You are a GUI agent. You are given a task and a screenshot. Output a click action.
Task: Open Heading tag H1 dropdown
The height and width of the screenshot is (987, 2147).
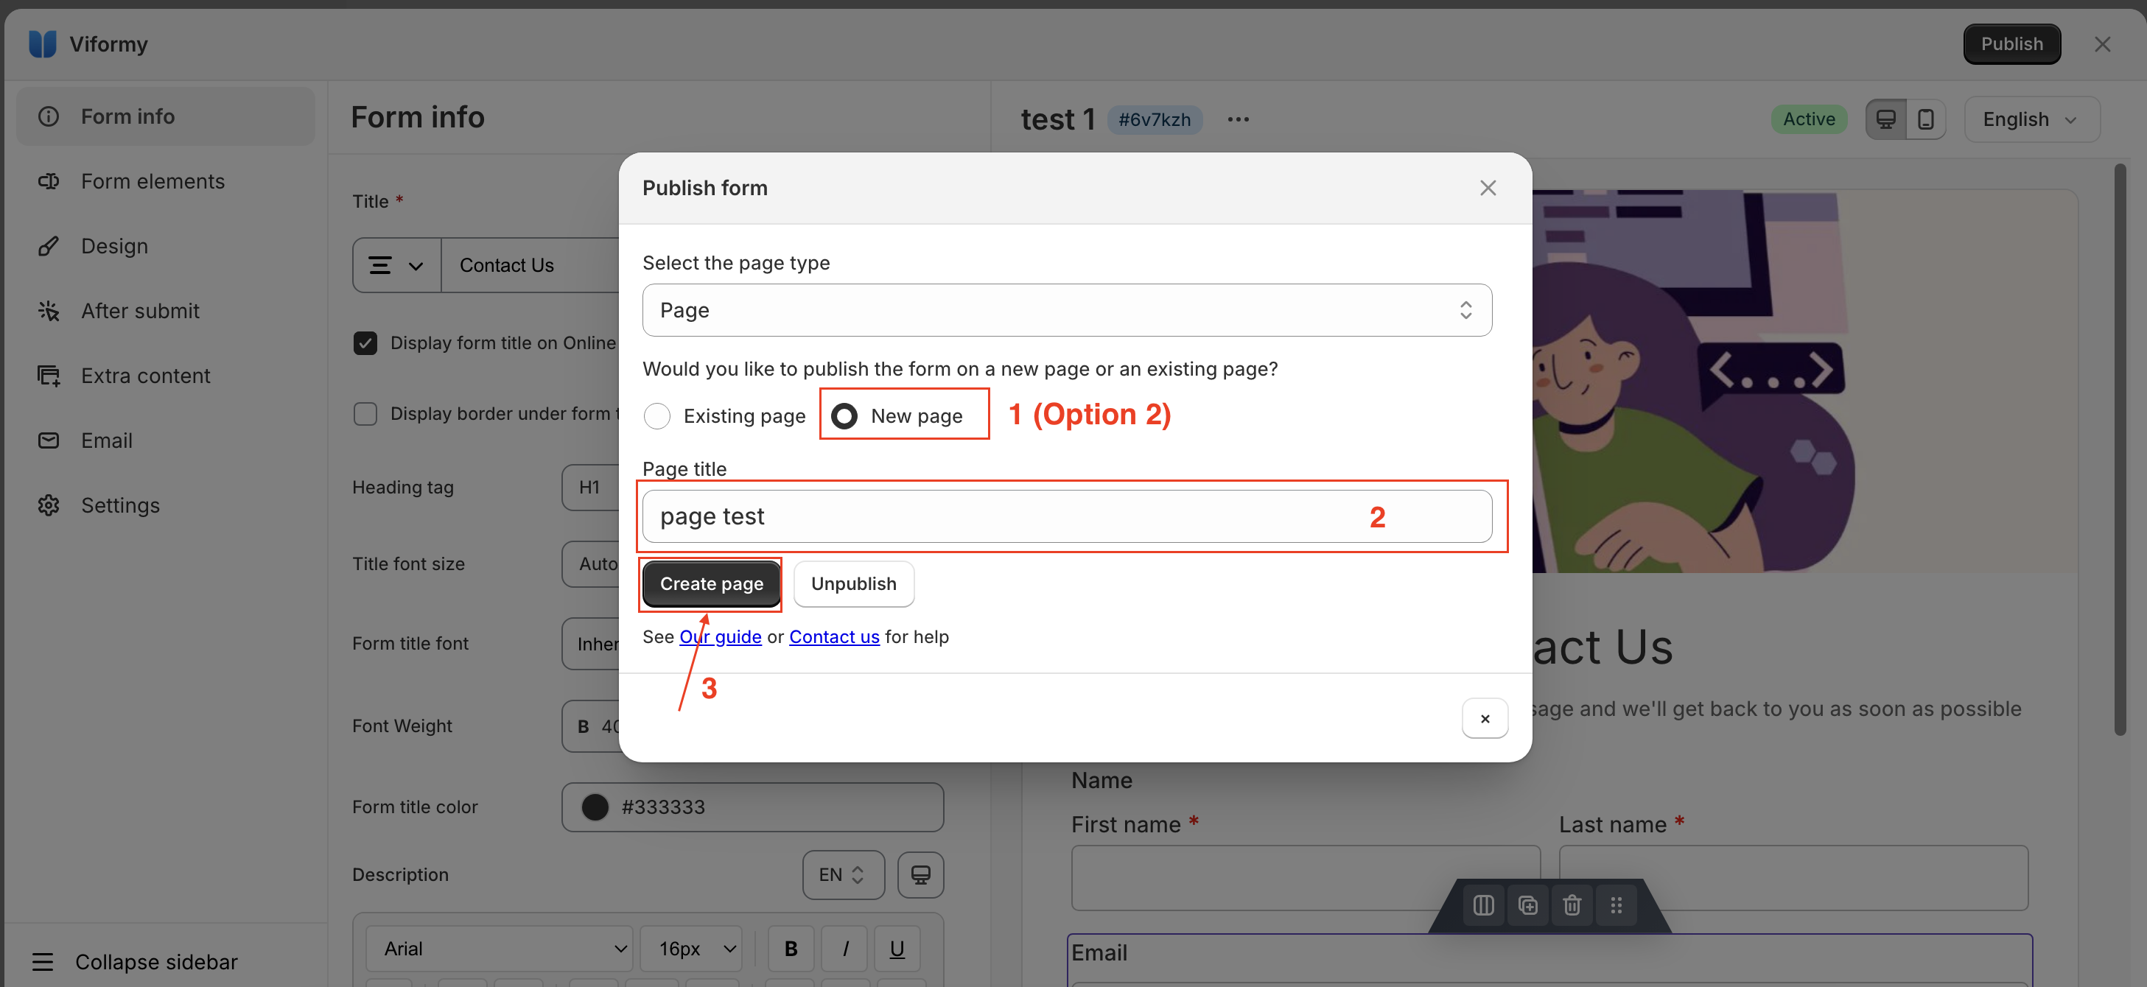click(x=591, y=488)
